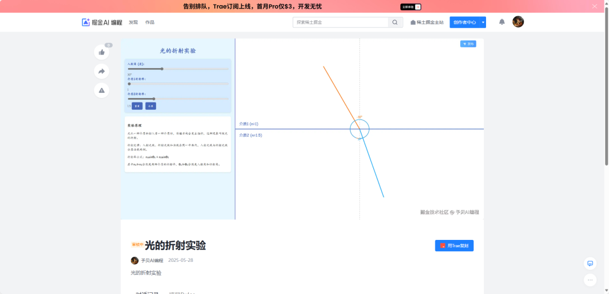The image size is (609, 294).
Task: Click the small author avatar near date
Action: coord(135,260)
